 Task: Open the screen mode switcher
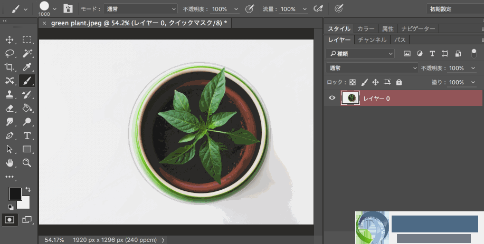pyautogui.click(x=27, y=220)
